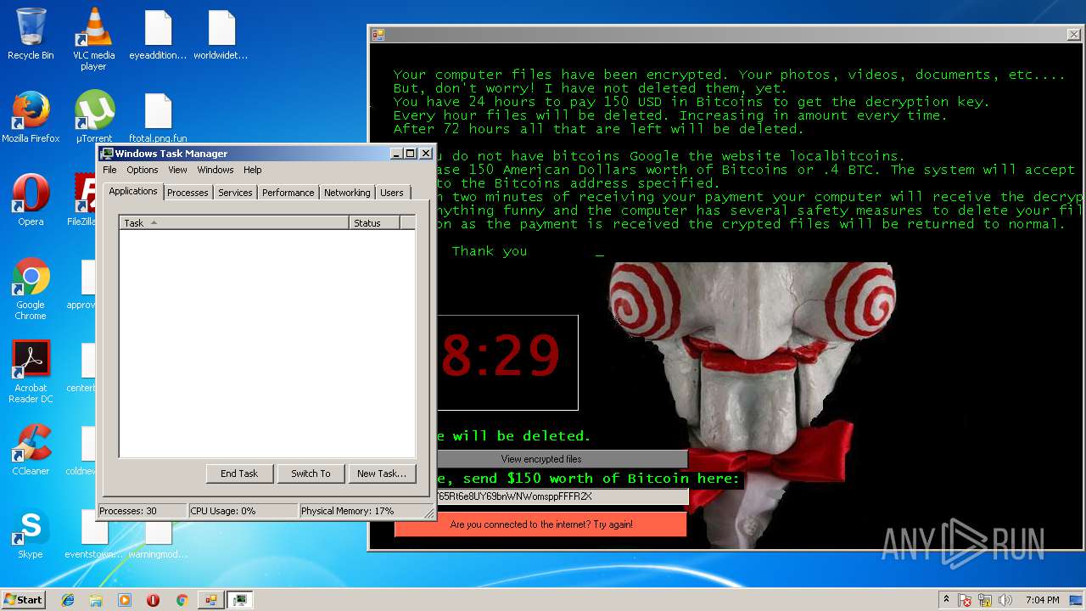
Task: Launch Google Chrome desktop shortcut
Action: point(31,289)
